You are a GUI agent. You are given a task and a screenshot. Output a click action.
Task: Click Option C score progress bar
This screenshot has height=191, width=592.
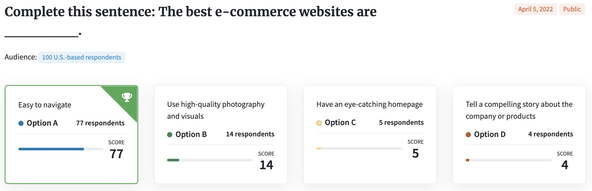click(359, 148)
